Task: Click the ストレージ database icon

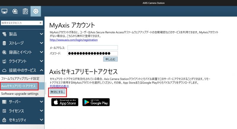Action: click(x=4, y=43)
